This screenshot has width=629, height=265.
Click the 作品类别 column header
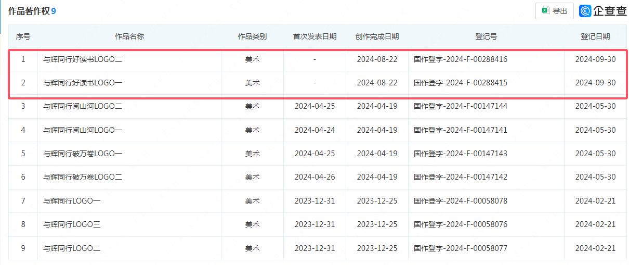[x=252, y=36]
